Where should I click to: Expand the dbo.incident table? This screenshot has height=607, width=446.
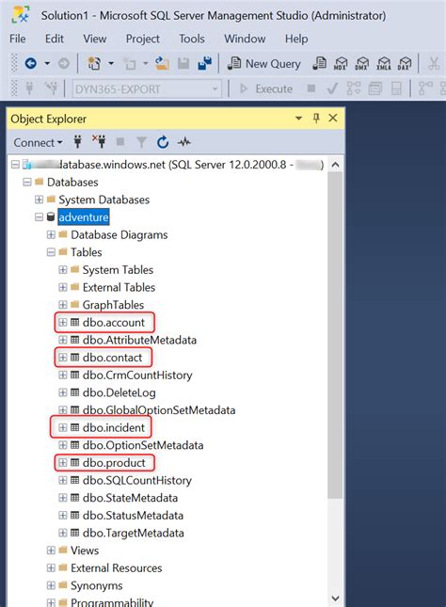[x=63, y=427]
